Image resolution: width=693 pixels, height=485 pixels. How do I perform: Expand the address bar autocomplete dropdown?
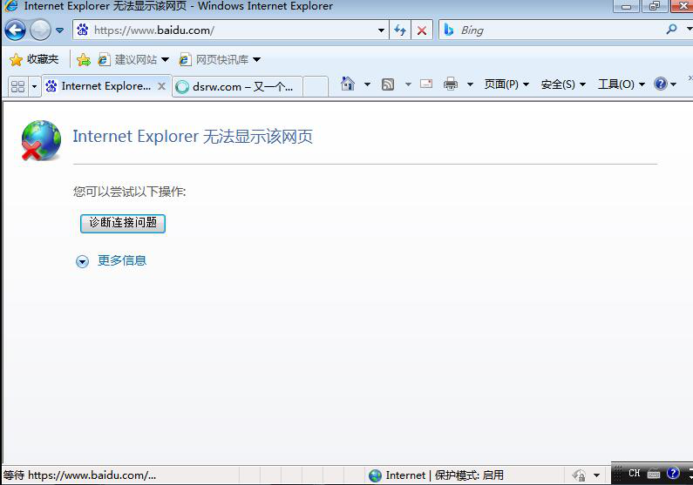(381, 30)
